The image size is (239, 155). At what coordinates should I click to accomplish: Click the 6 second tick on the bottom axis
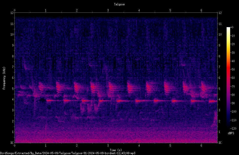click(x=201, y=146)
